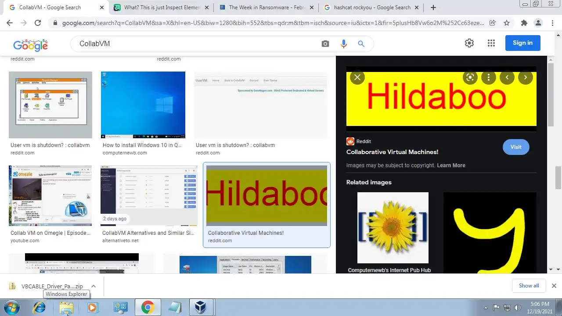Viewport: 562px width, 316px height.
Task: Click 'CollabVM Alternatives and Similar Si...' caption
Action: tap(148, 233)
